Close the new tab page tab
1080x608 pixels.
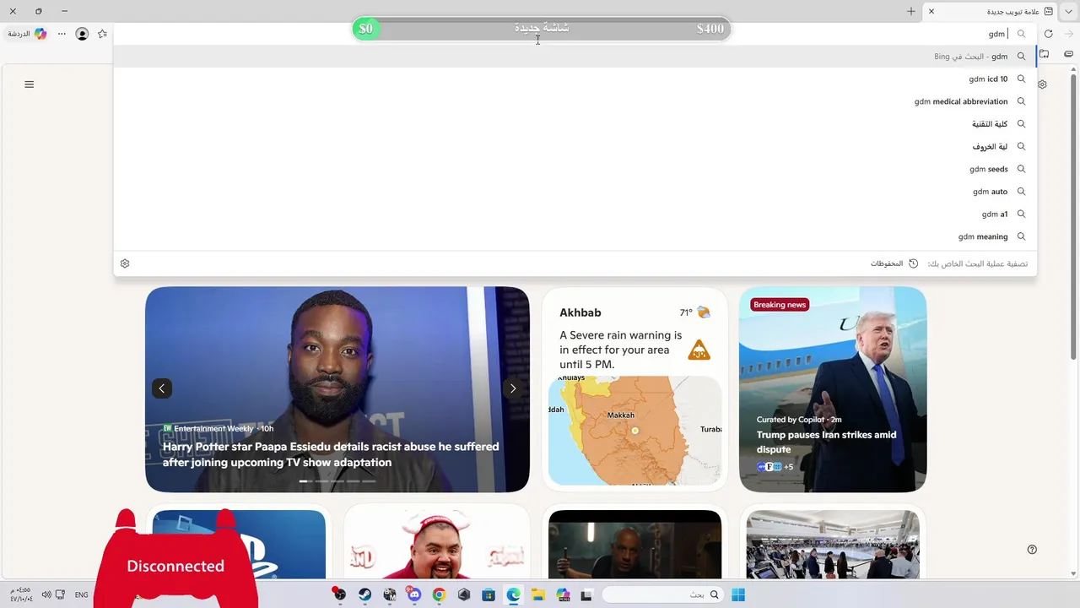tap(931, 11)
